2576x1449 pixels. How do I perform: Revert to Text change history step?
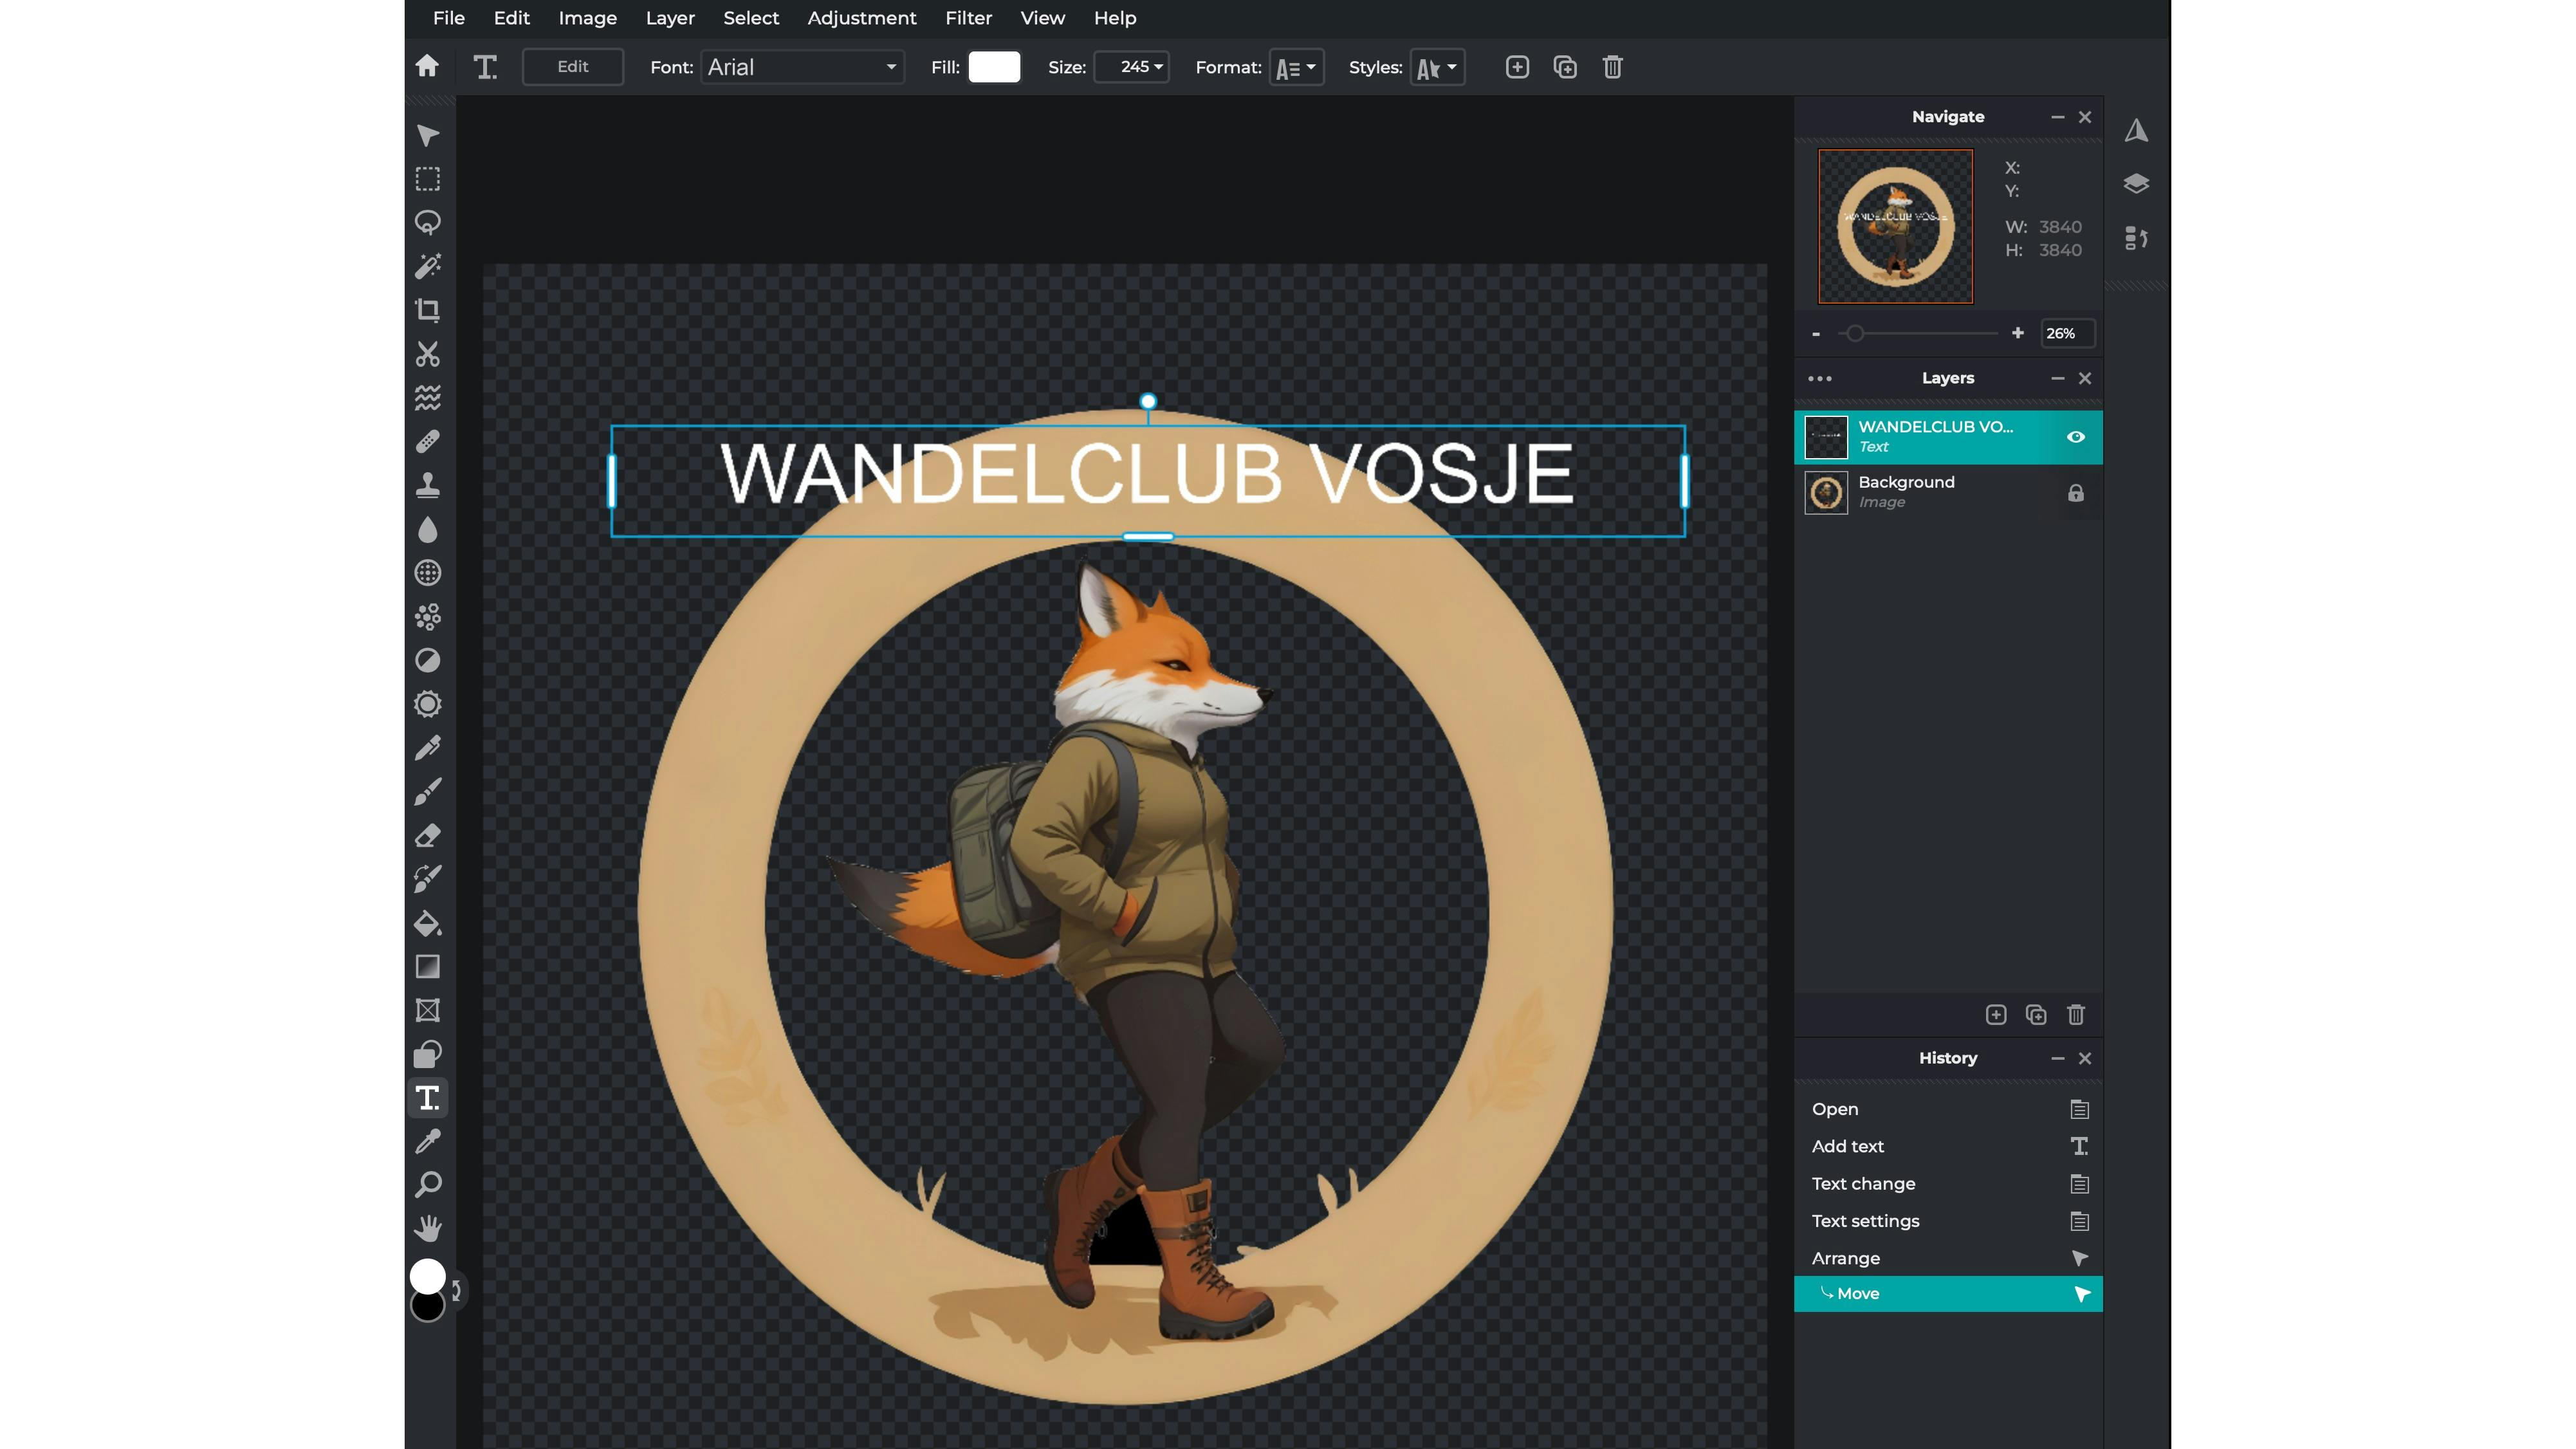coord(1863,1184)
